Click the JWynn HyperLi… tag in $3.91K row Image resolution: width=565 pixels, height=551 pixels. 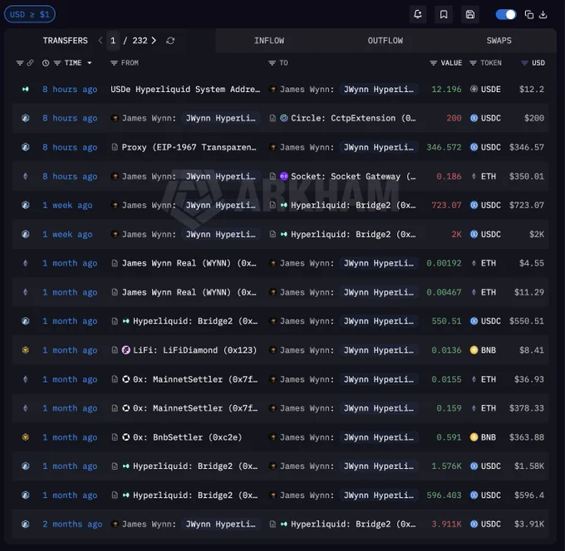point(220,524)
